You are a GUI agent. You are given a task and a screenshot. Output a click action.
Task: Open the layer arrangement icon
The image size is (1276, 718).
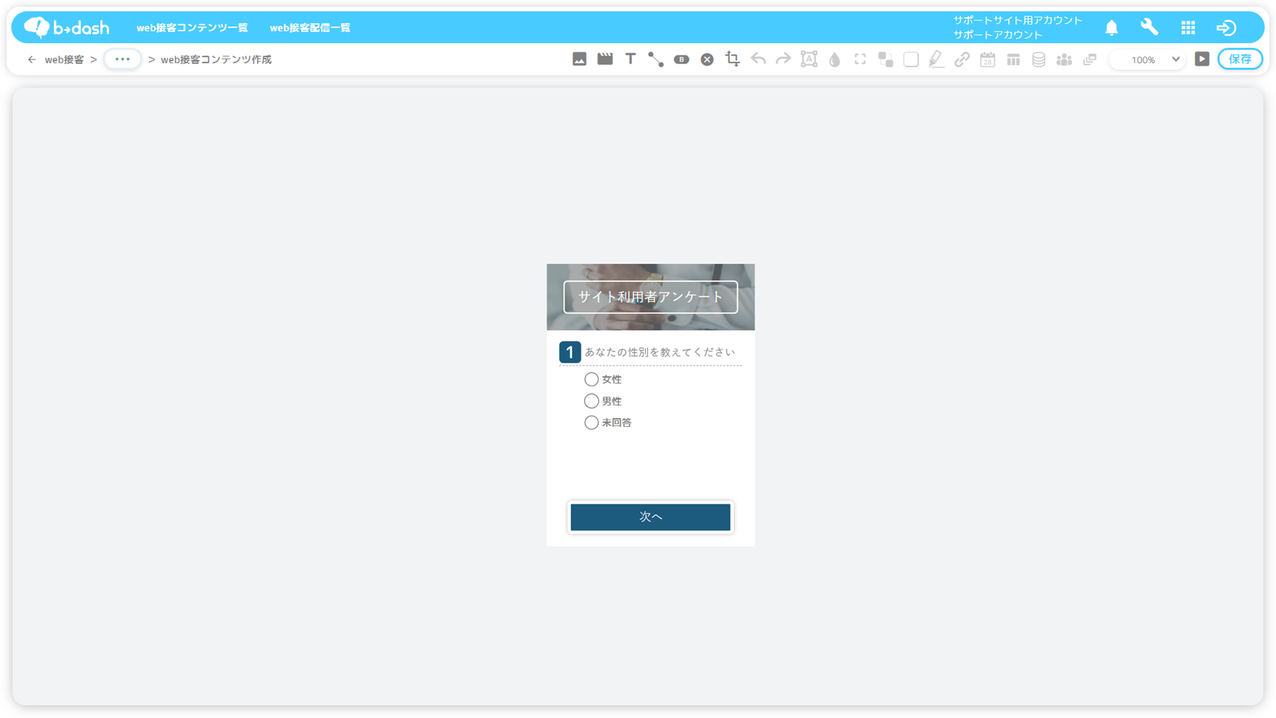[x=886, y=59]
